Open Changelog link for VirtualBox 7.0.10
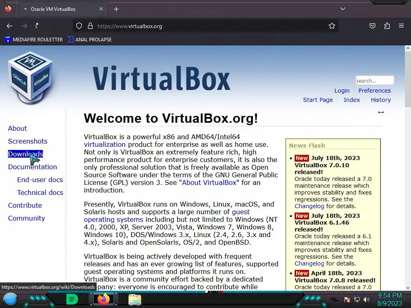Viewport: 411px width, 308px height. click(x=309, y=206)
